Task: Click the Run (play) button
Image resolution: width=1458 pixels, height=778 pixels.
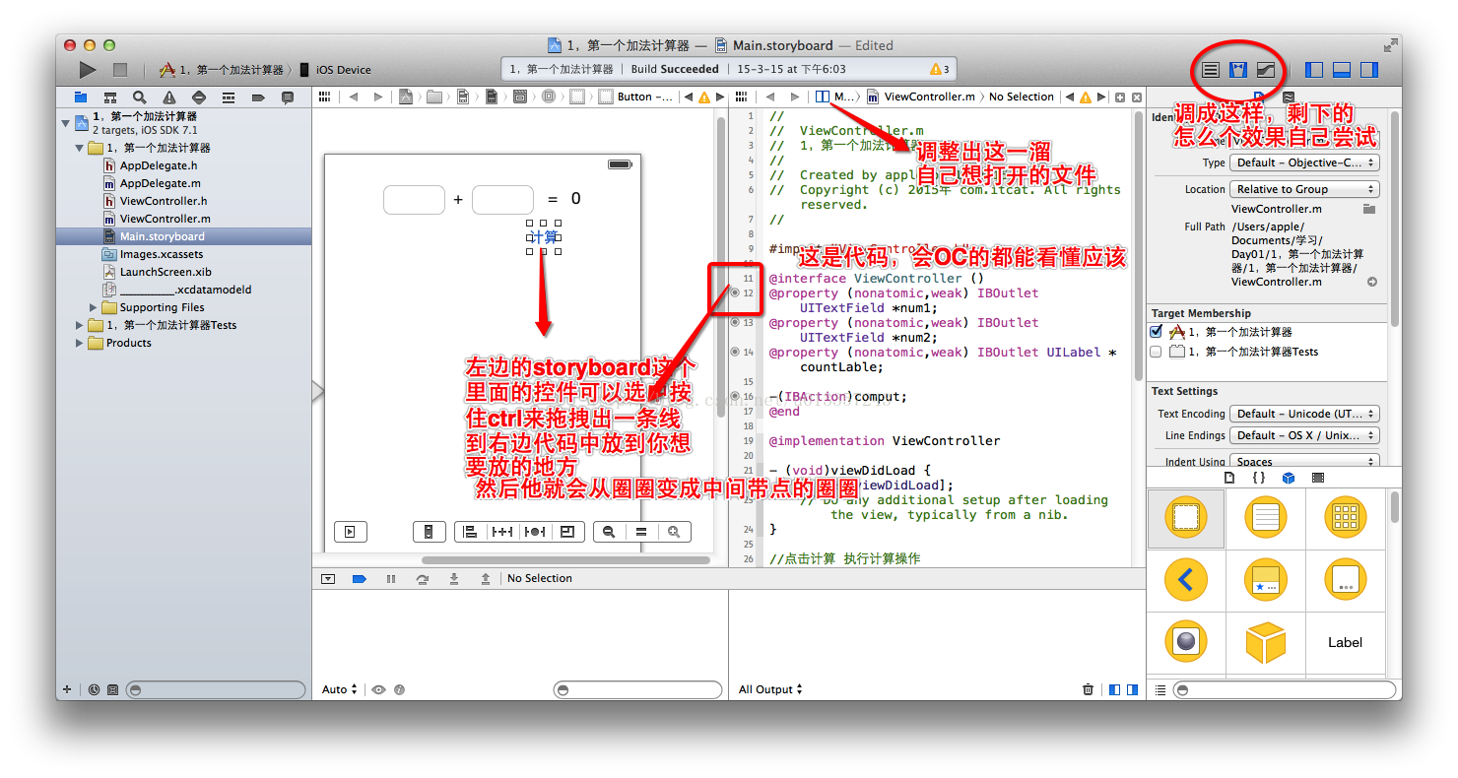Action: pos(88,70)
